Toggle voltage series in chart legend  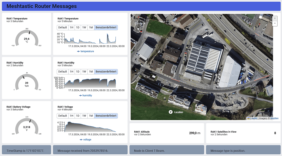[85, 140]
